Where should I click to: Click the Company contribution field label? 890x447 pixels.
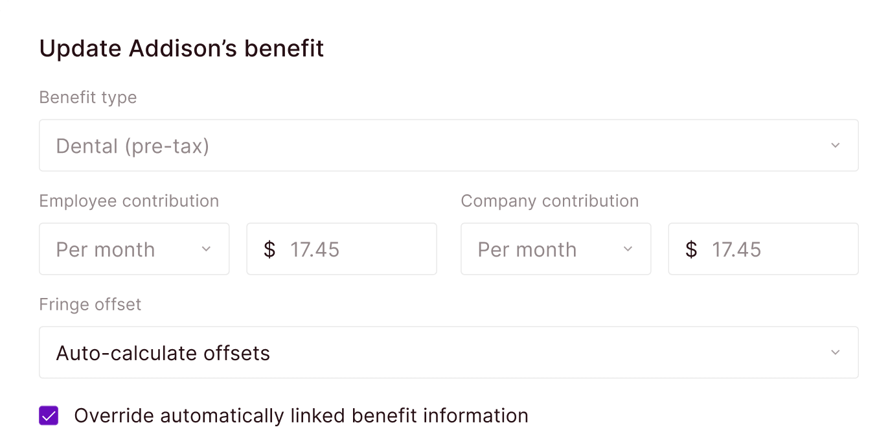tap(549, 201)
